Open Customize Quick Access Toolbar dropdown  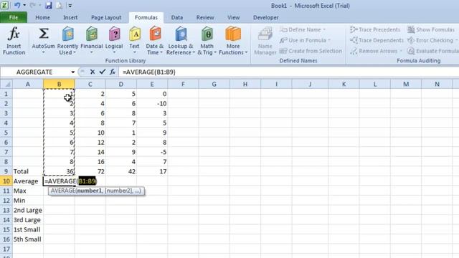(x=70, y=6)
